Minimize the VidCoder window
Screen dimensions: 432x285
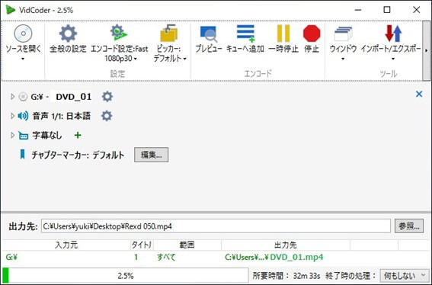click(358, 10)
